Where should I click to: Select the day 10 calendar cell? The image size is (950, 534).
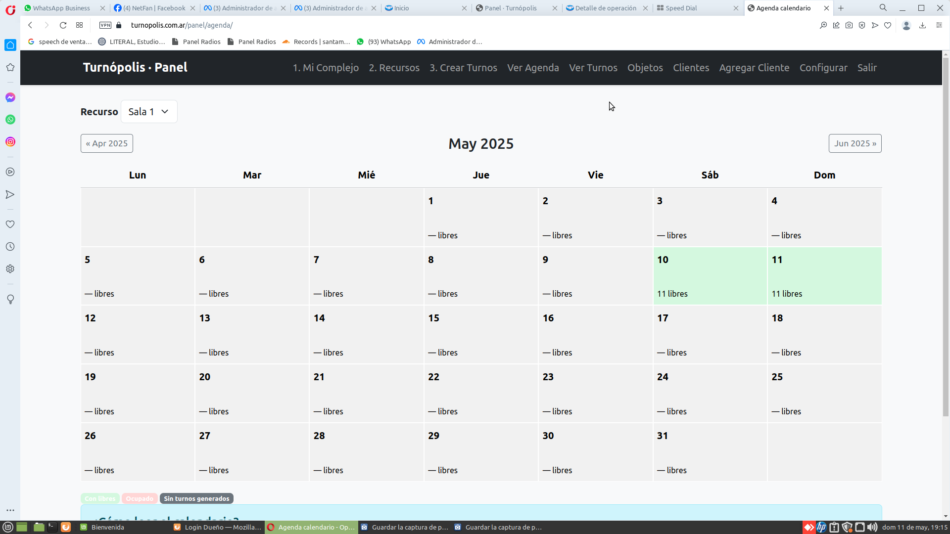(x=710, y=276)
